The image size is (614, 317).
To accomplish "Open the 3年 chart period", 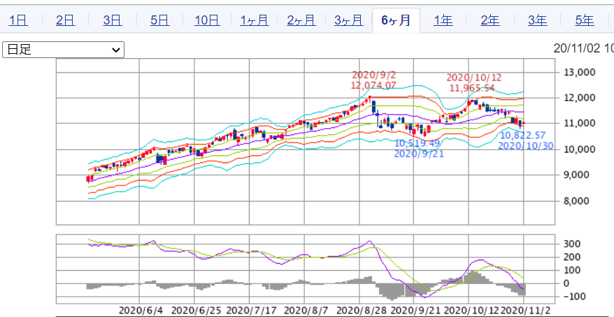I will [537, 20].
